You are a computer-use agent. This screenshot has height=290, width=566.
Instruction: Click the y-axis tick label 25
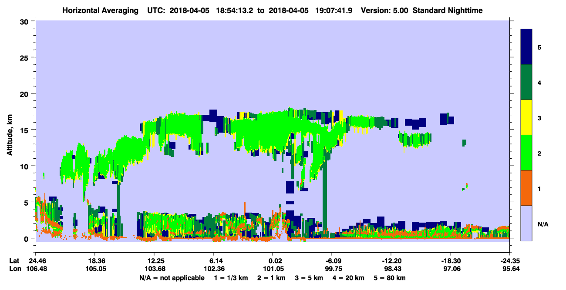[x=25, y=57]
